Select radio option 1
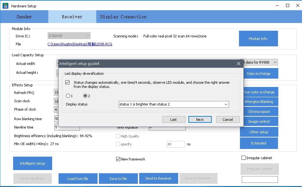The height and width of the screenshot is (187, 302). coord(68,96)
